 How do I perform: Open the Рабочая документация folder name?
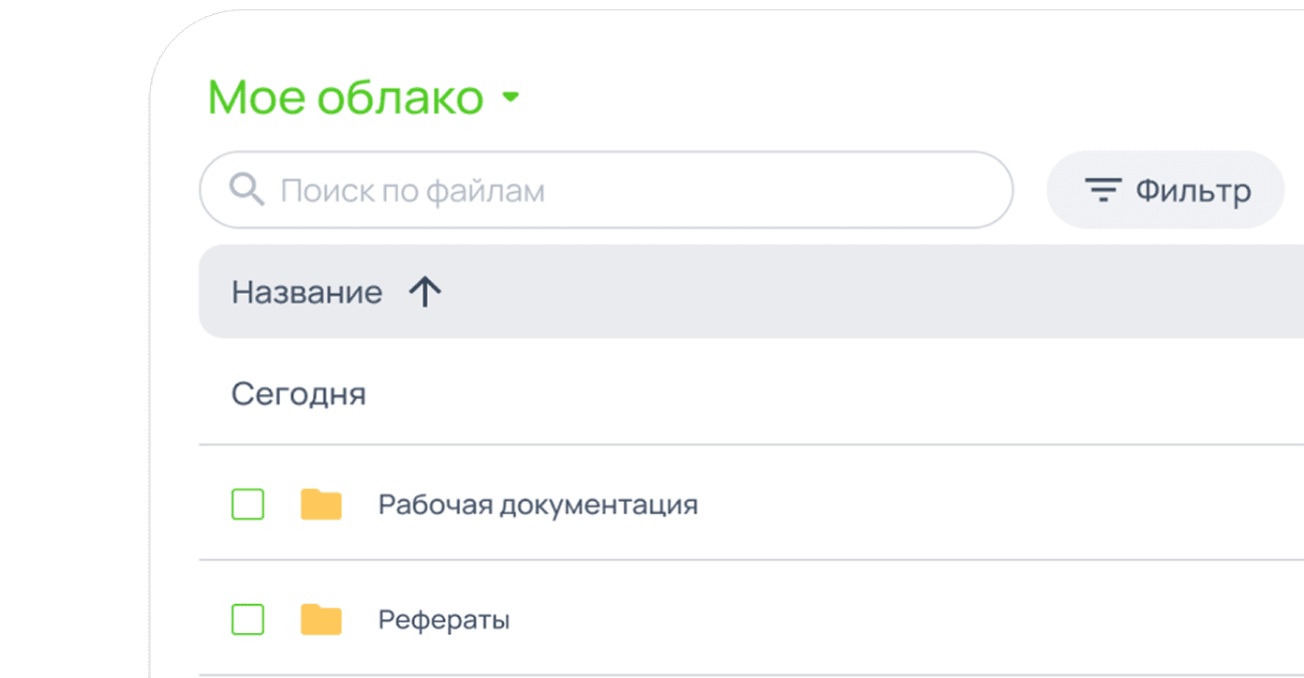coord(538,505)
